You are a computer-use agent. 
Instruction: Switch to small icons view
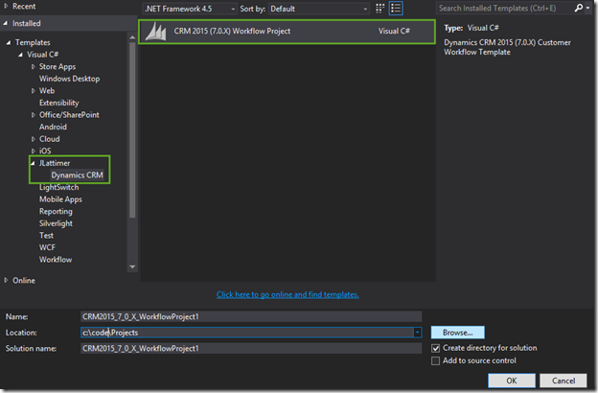point(379,9)
